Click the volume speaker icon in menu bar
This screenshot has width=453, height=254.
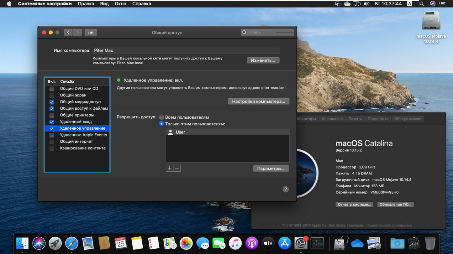tap(366, 4)
